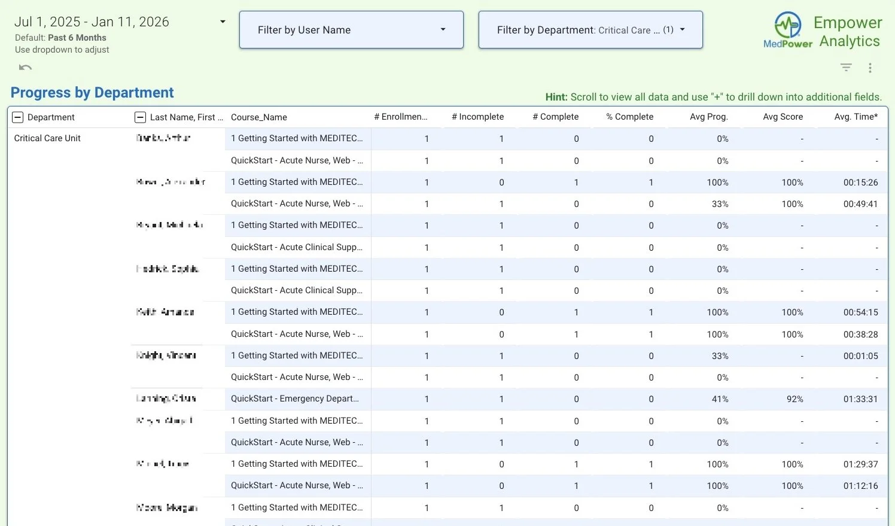This screenshot has height=526, width=895.
Task: Click QuickStart - Emergency Depart... course row
Action: click(295, 399)
